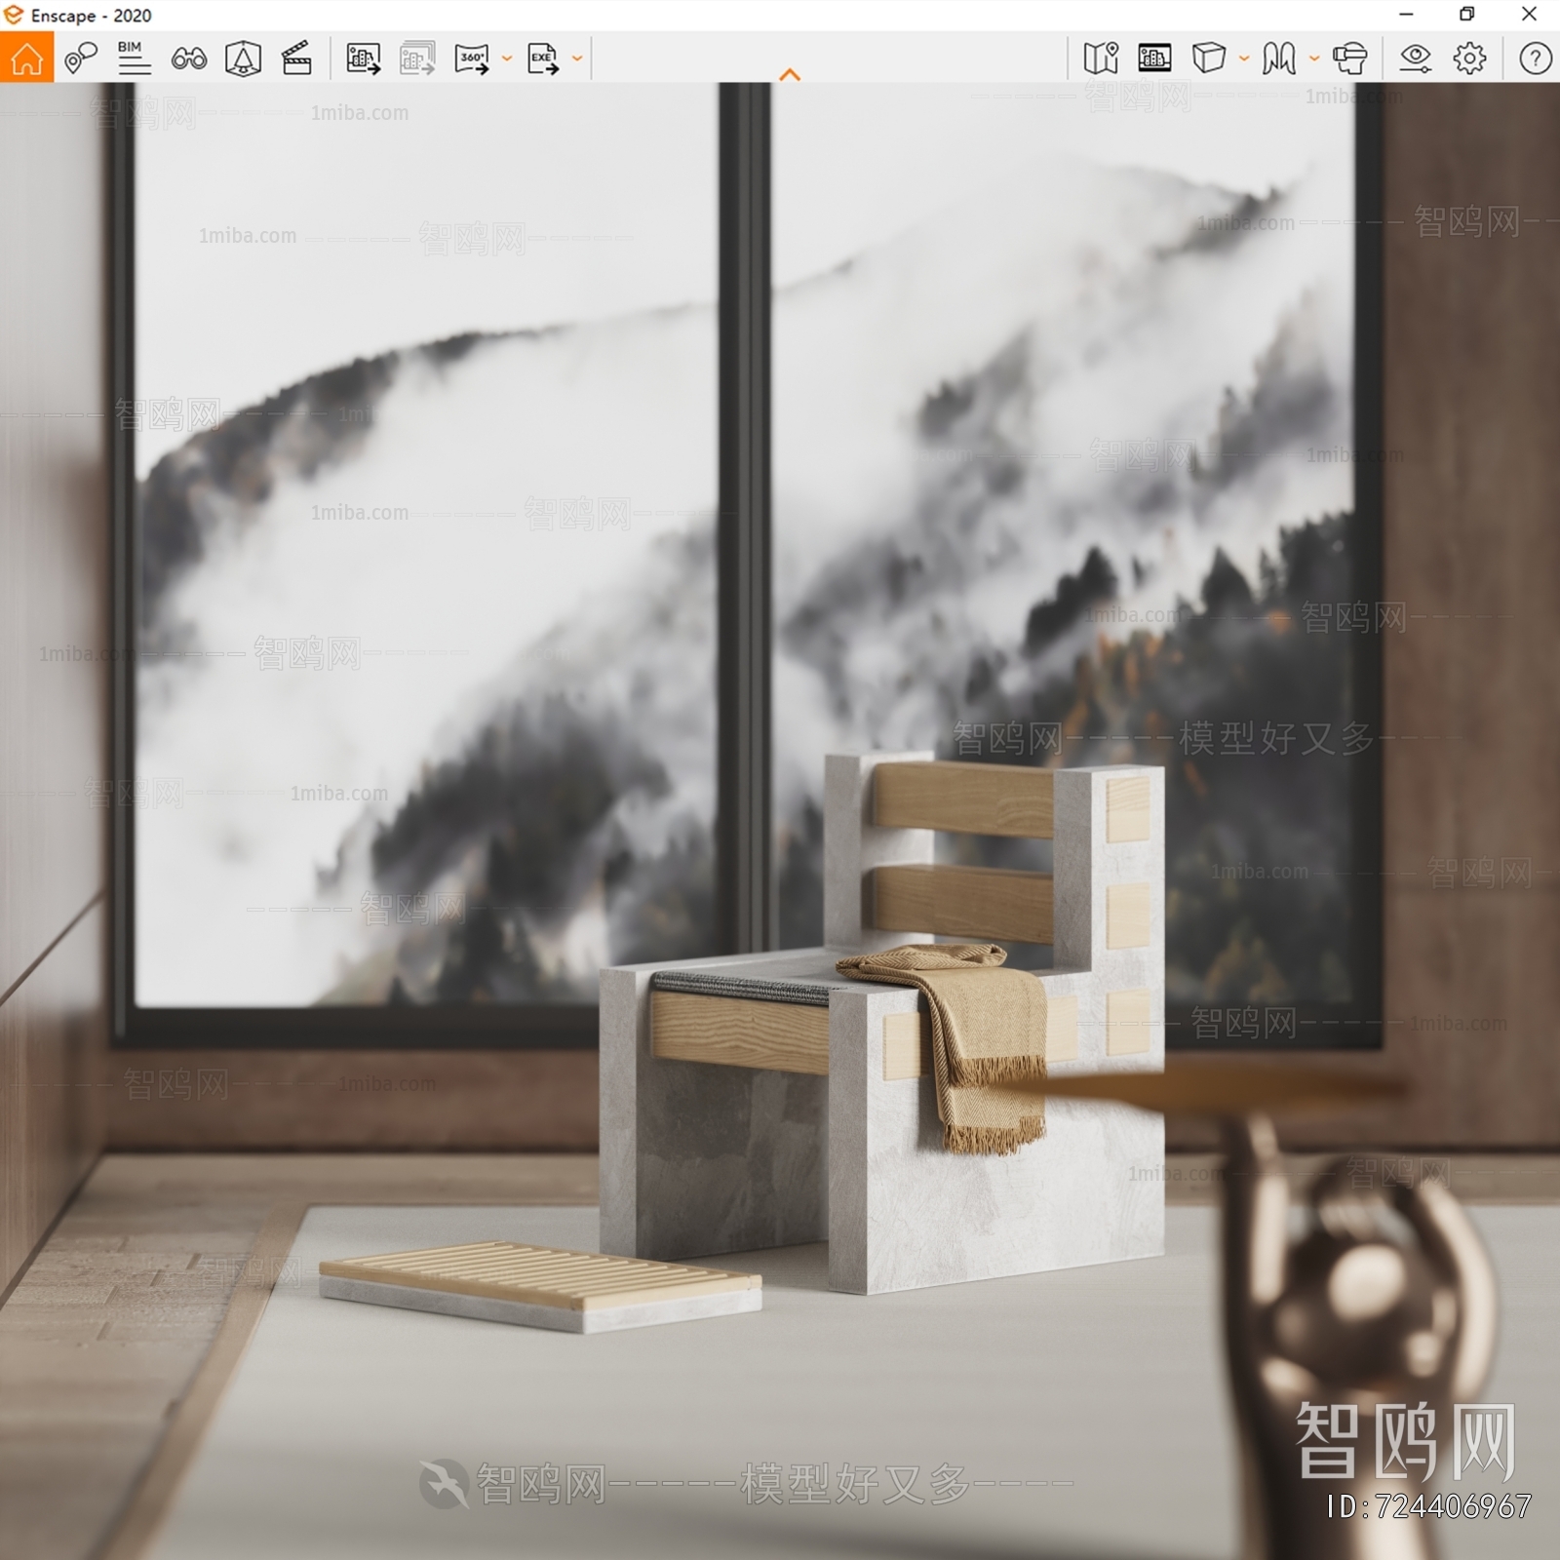This screenshot has height=1560, width=1560.
Task: Click the orange Home icon
Action: (x=26, y=58)
